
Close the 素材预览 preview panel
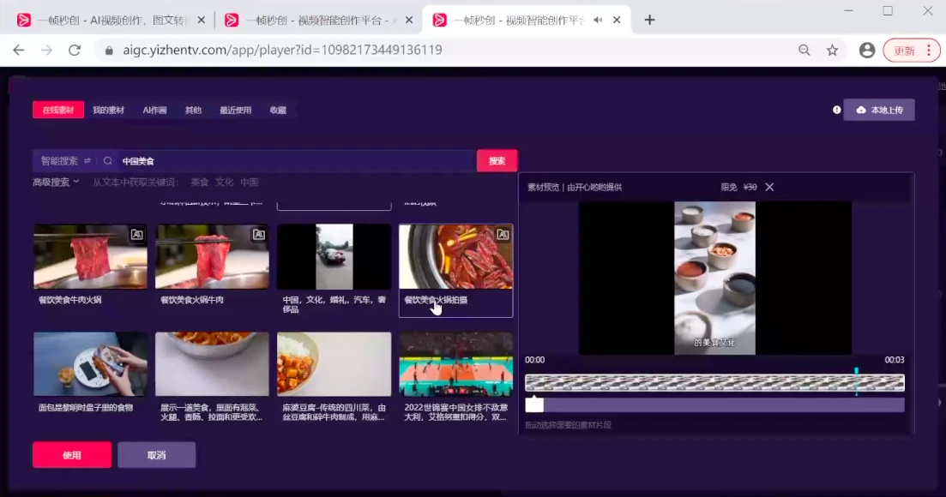pyautogui.click(x=769, y=188)
